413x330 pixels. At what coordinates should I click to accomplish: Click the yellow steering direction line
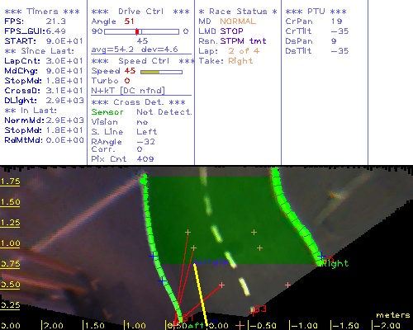[x=201, y=295]
